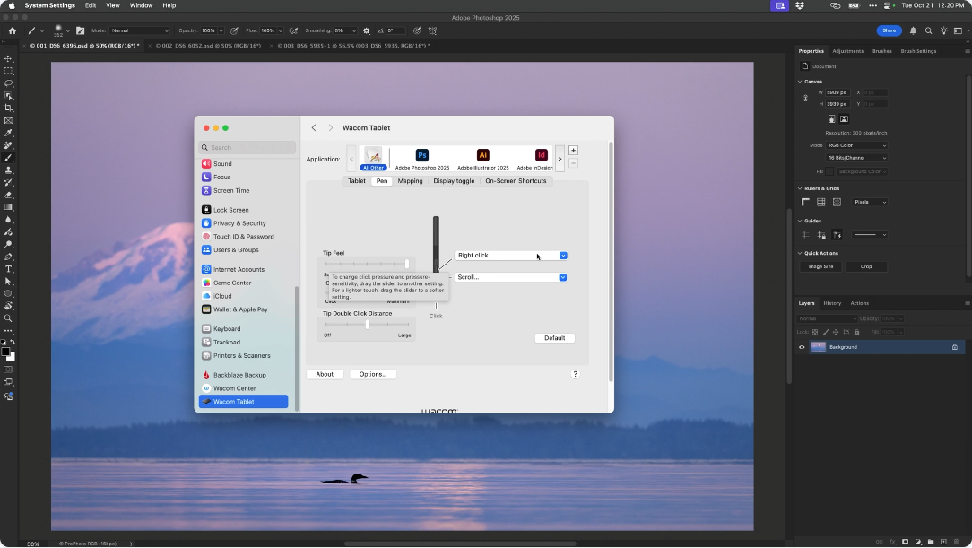
Task: Select the Zoom tool magnifier
Action: (x=8, y=318)
